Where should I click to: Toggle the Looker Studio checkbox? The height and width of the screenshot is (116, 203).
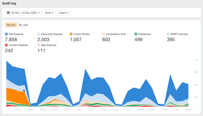(71, 34)
